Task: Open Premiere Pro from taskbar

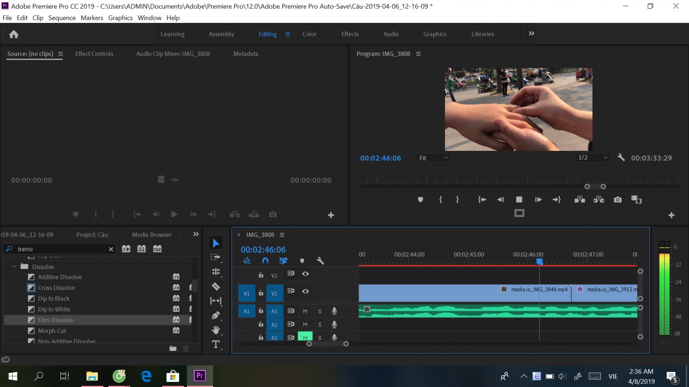Action: (200, 376)
